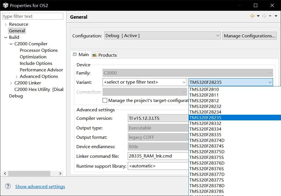Select TMS320F28335 from the device list
Viewport: 281px width, 196px height.
(206, 135)
